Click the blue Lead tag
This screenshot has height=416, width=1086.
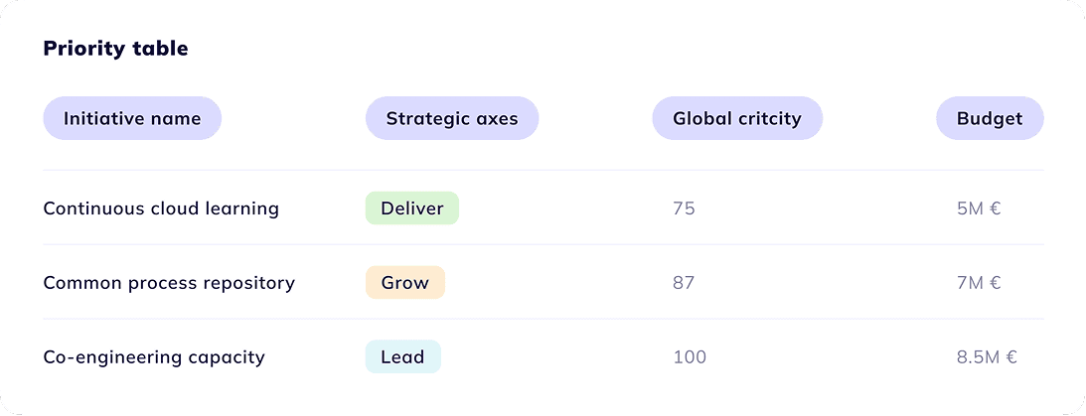403,357
